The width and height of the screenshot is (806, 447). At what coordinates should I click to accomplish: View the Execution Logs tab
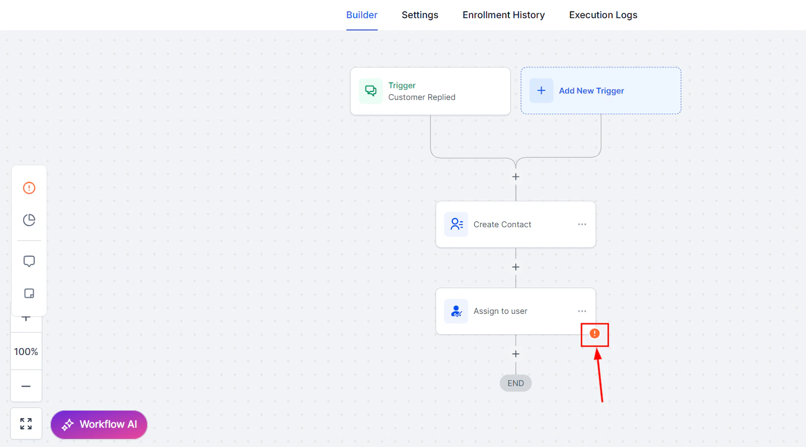pos(603,15)
